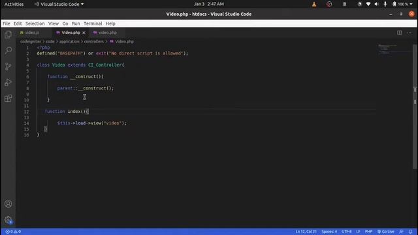This screenshot has height=235, width=418.
Task: Open the Extensions view
Action: click(x=8, y=98)
